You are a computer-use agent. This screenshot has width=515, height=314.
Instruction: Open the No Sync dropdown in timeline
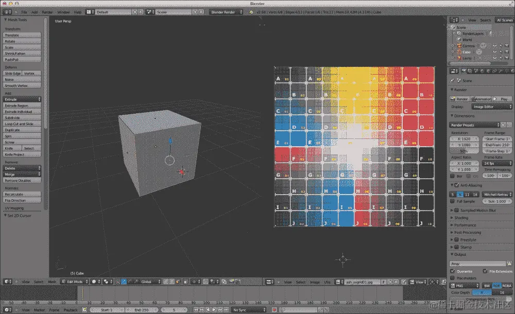click(249, 310)
